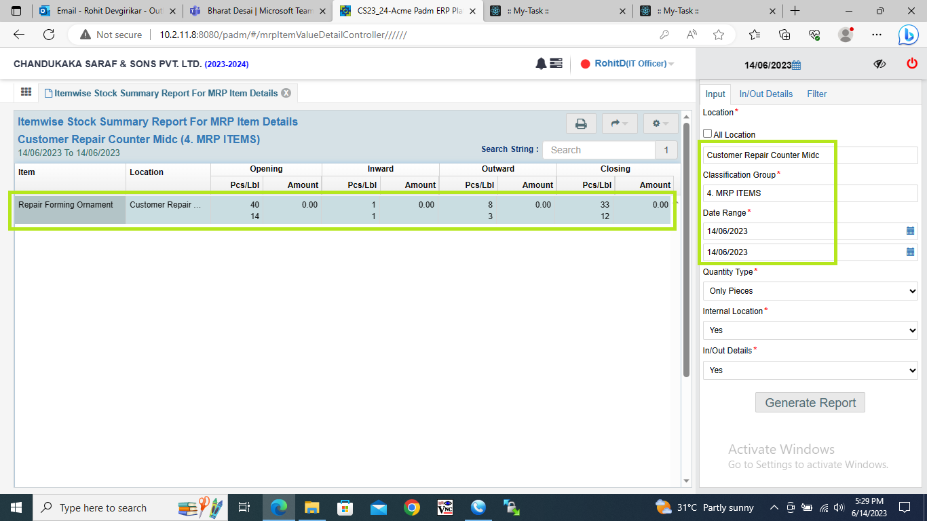This screenshot has height=521, width=927.
Task: Refresh the browser page
Action: pos(49,35)
